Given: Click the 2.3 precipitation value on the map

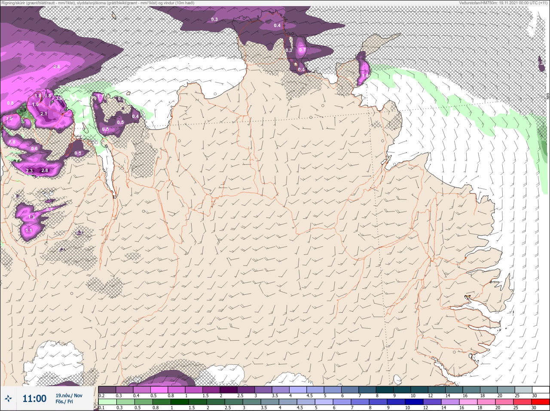Looking at the screenshot, I should coord(29,171).
